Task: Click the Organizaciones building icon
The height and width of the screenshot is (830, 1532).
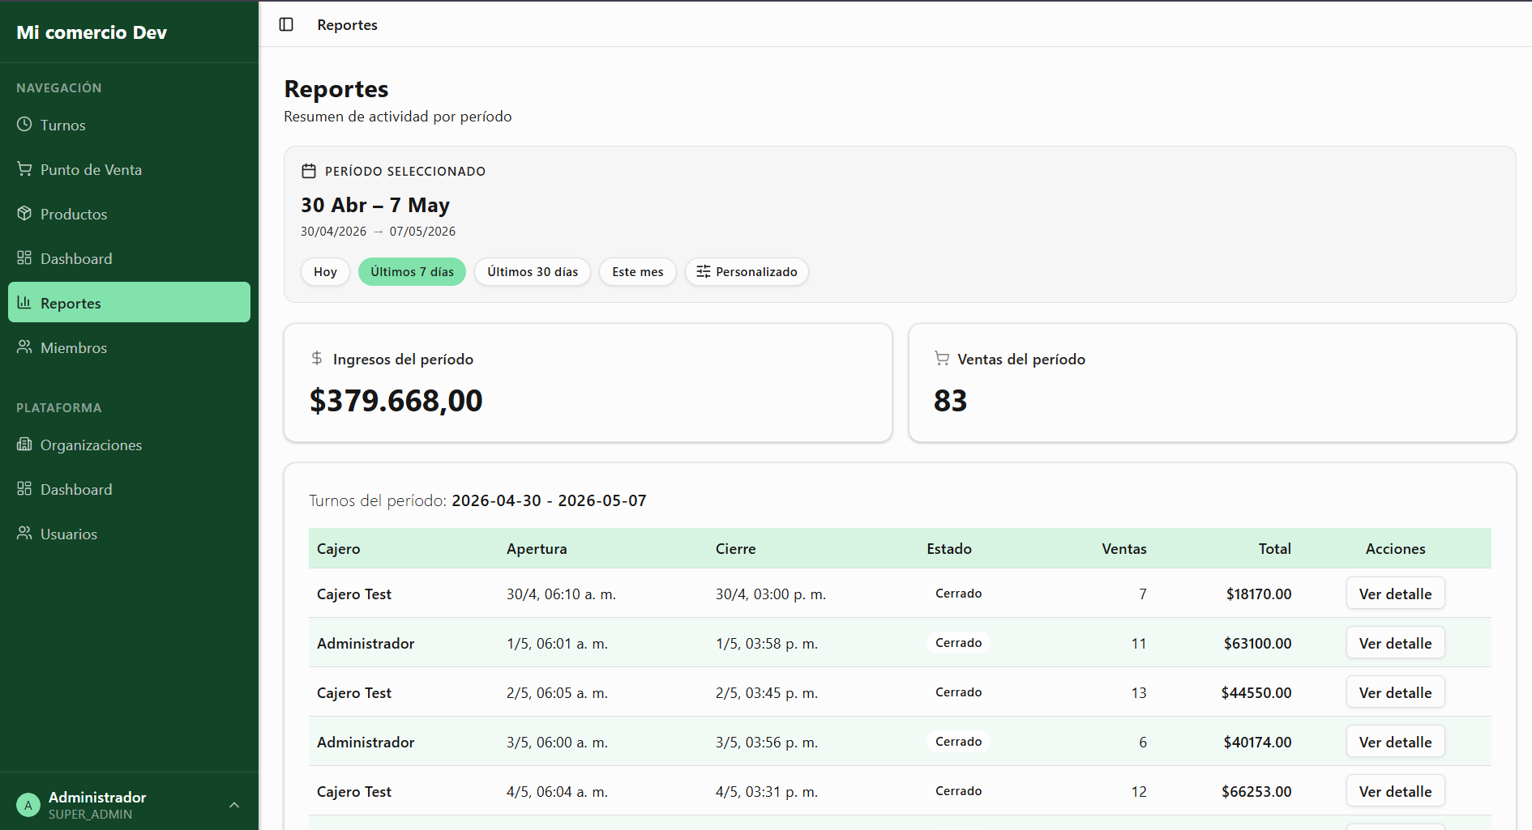Action: [24, 445]
